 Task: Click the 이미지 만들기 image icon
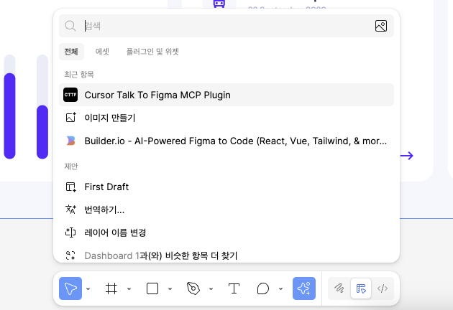click(70, 118)
